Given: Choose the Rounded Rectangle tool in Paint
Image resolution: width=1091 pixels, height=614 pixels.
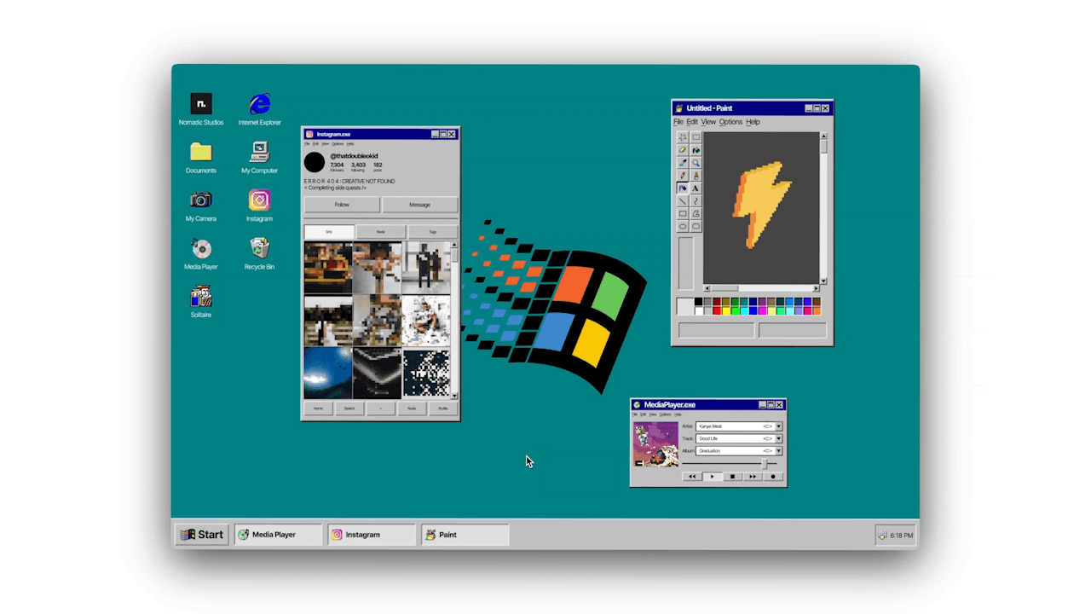Looking at the screenshot, I should pyautogui.click(x=696, y=226).
